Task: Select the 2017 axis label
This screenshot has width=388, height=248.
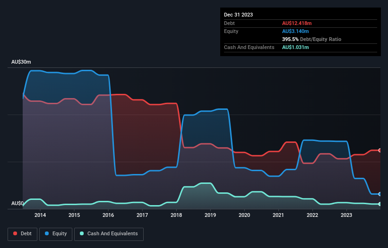Action: pos(142,215)
